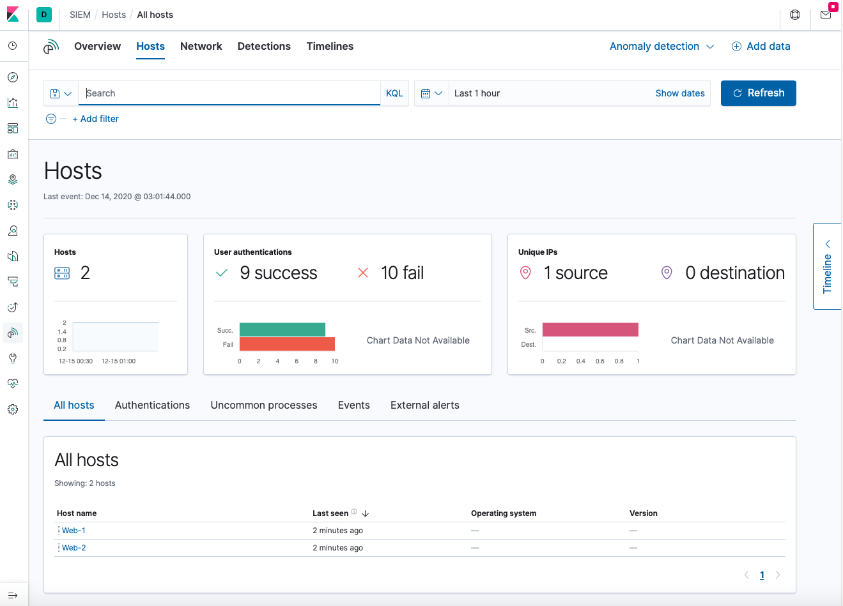Open the filter options menu icon
The height and width of the screenshot is (606, 843).
pos(51,119)
